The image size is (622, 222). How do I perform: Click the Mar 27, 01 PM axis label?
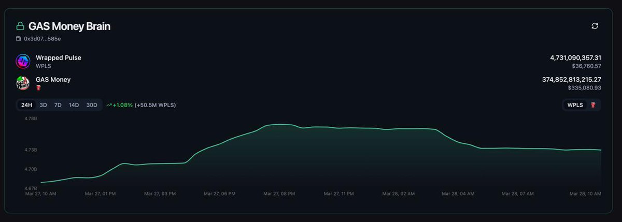101,194
